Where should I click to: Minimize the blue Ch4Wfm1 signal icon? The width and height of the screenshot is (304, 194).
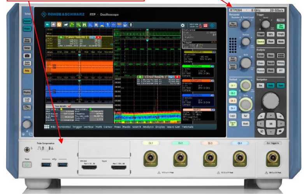click(212, 95)
